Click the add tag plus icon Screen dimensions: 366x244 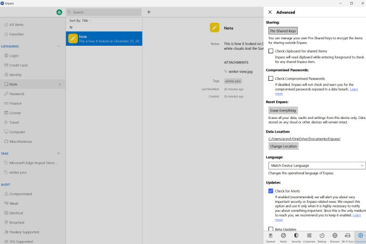[x=58, y=153]
